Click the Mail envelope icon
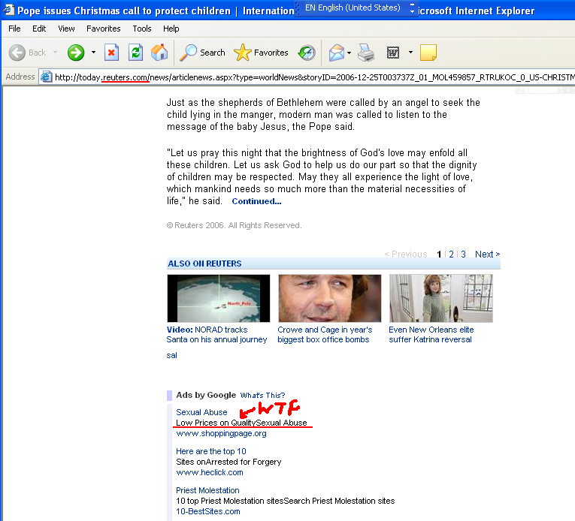Screen dimensions: 575x521 pyautogui.click(x=335, y=53)
